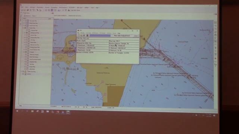
Task: Open the Help menu of the TIN window
Action: [x=119, y=33]
